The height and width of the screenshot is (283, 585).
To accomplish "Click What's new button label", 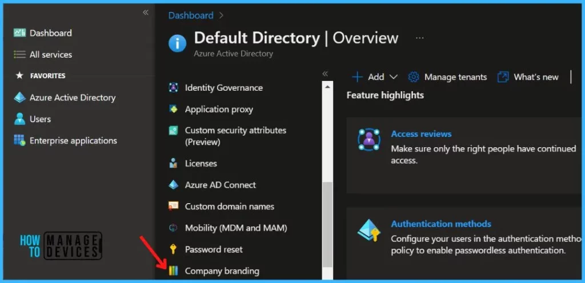I will point(536,77).
